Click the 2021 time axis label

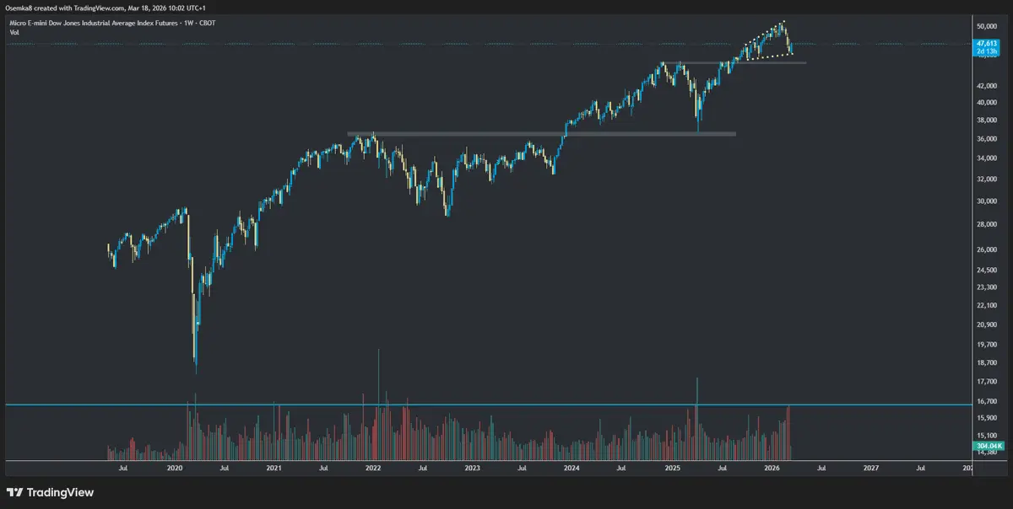point(274,467)
